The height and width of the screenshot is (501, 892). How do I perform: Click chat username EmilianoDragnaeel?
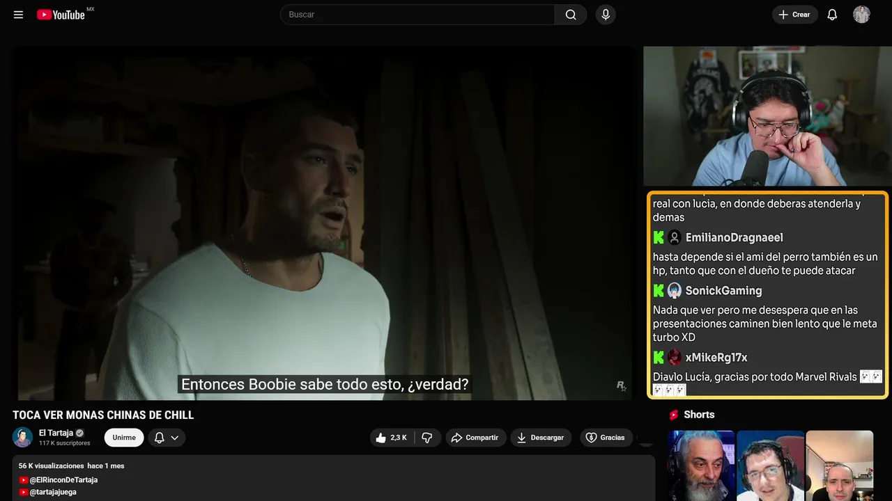click(734, 238)
